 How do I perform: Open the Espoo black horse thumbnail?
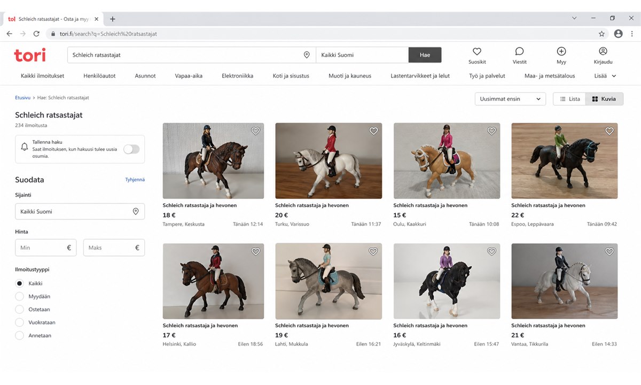[564, 161]
